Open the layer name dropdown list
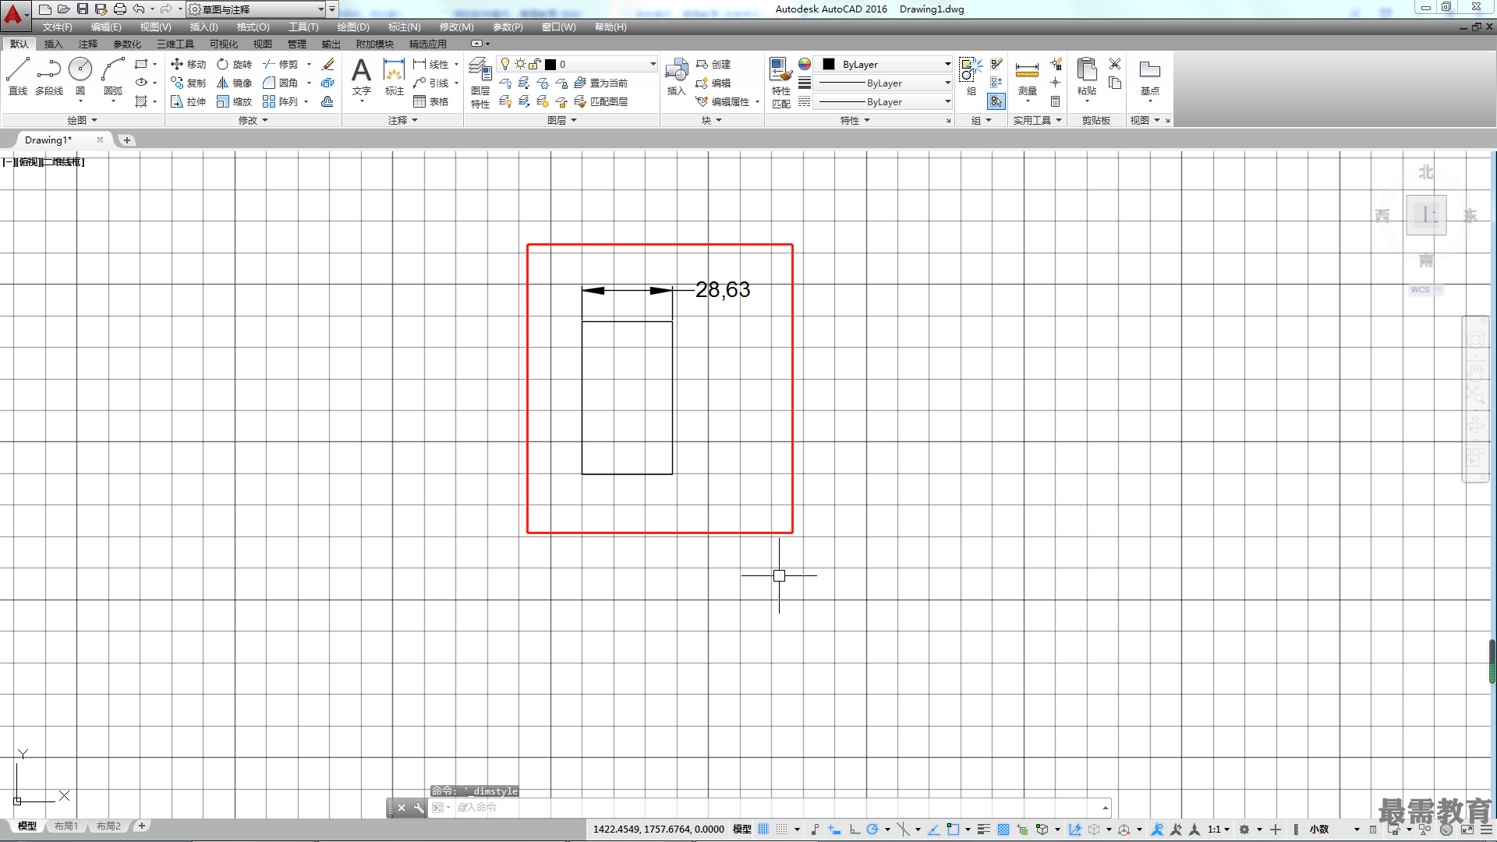The height and width of the screenshot is (842, 1497). (653, 64)
